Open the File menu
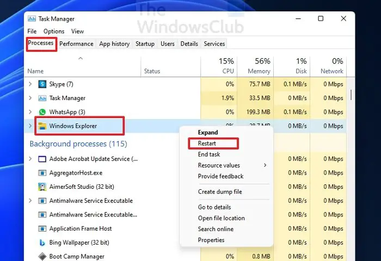Image resolution: width=381 pixels, height=261 pixels. click(x=32, y=32)
